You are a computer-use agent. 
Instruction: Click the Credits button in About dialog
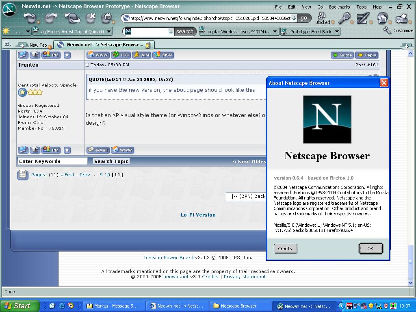(x=285, y=249)
